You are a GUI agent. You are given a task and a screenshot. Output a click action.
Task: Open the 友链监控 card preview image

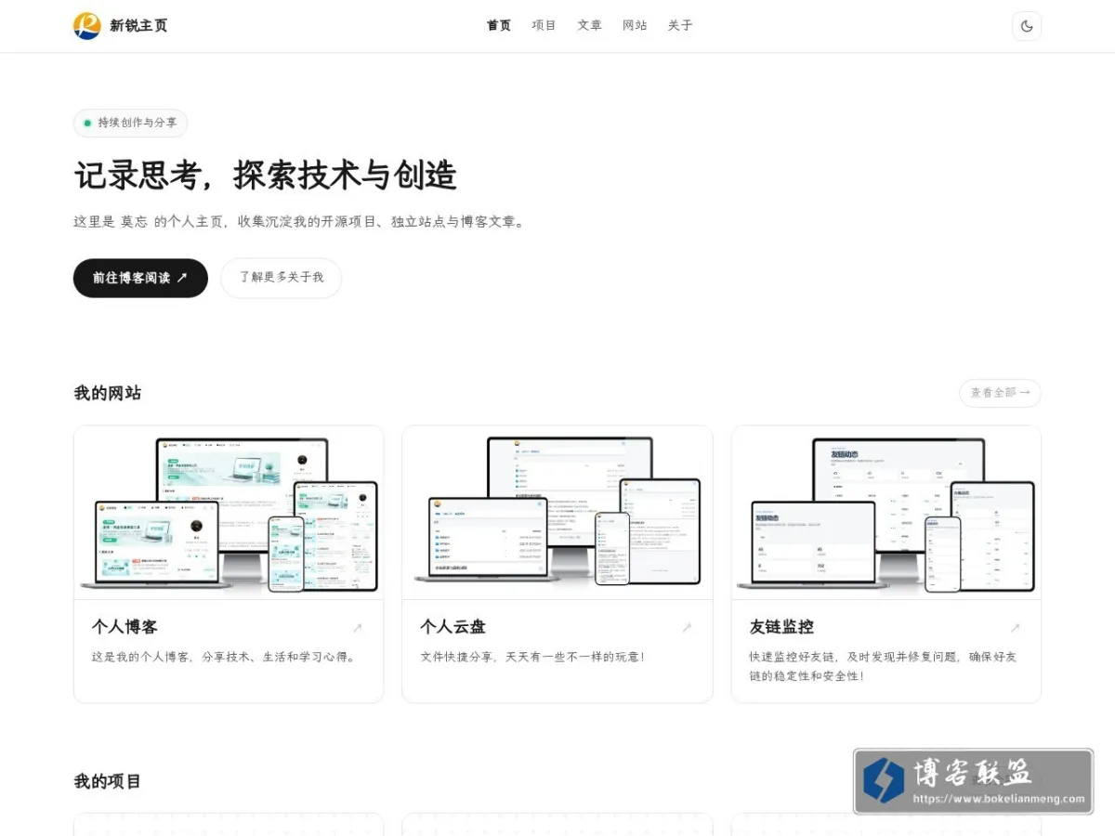pos(886,513)
